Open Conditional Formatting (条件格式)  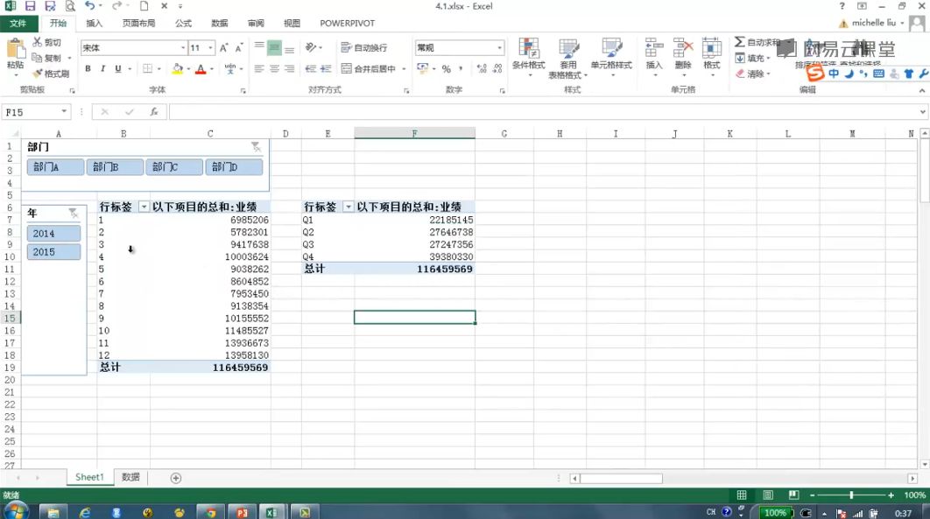[531, 54]
